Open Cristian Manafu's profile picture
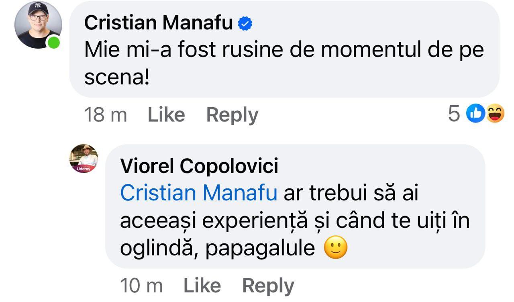Screen dimensions: 514x302 [38, 25]
